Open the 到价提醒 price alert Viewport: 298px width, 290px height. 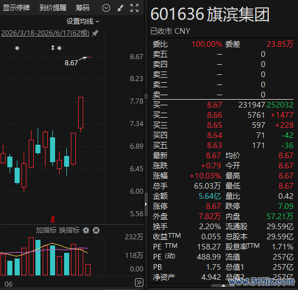click(53, 8)
